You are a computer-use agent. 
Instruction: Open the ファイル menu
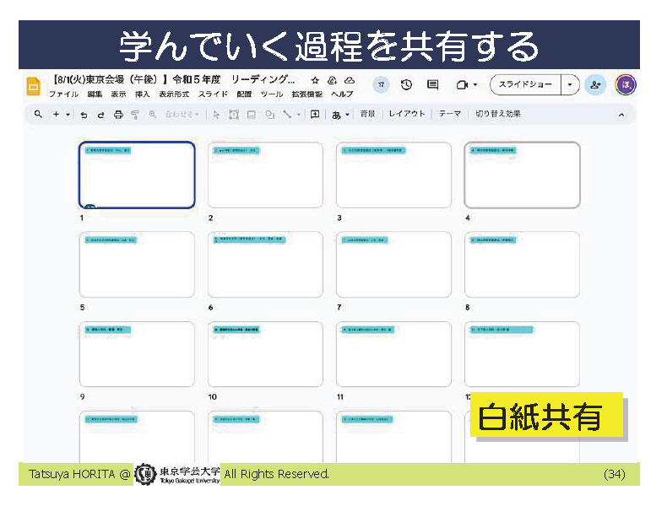pos(63,94)
